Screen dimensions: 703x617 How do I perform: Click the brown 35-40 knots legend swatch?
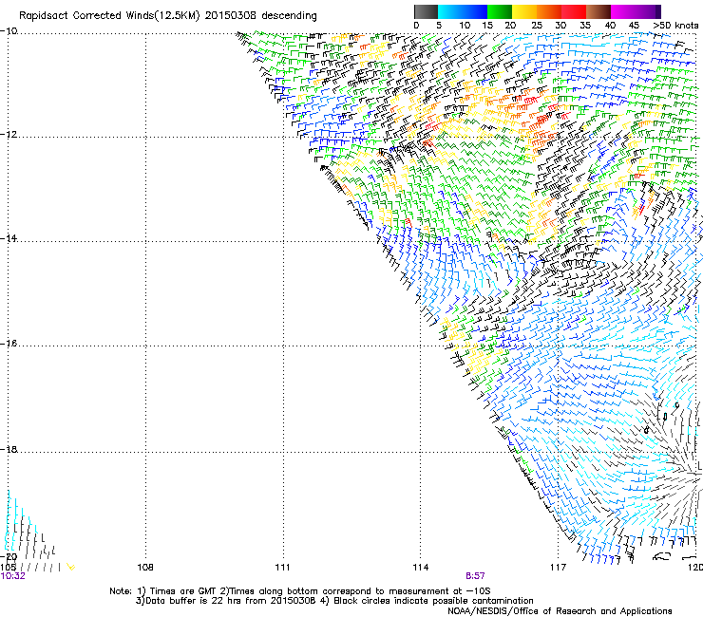tap(598, 11)
